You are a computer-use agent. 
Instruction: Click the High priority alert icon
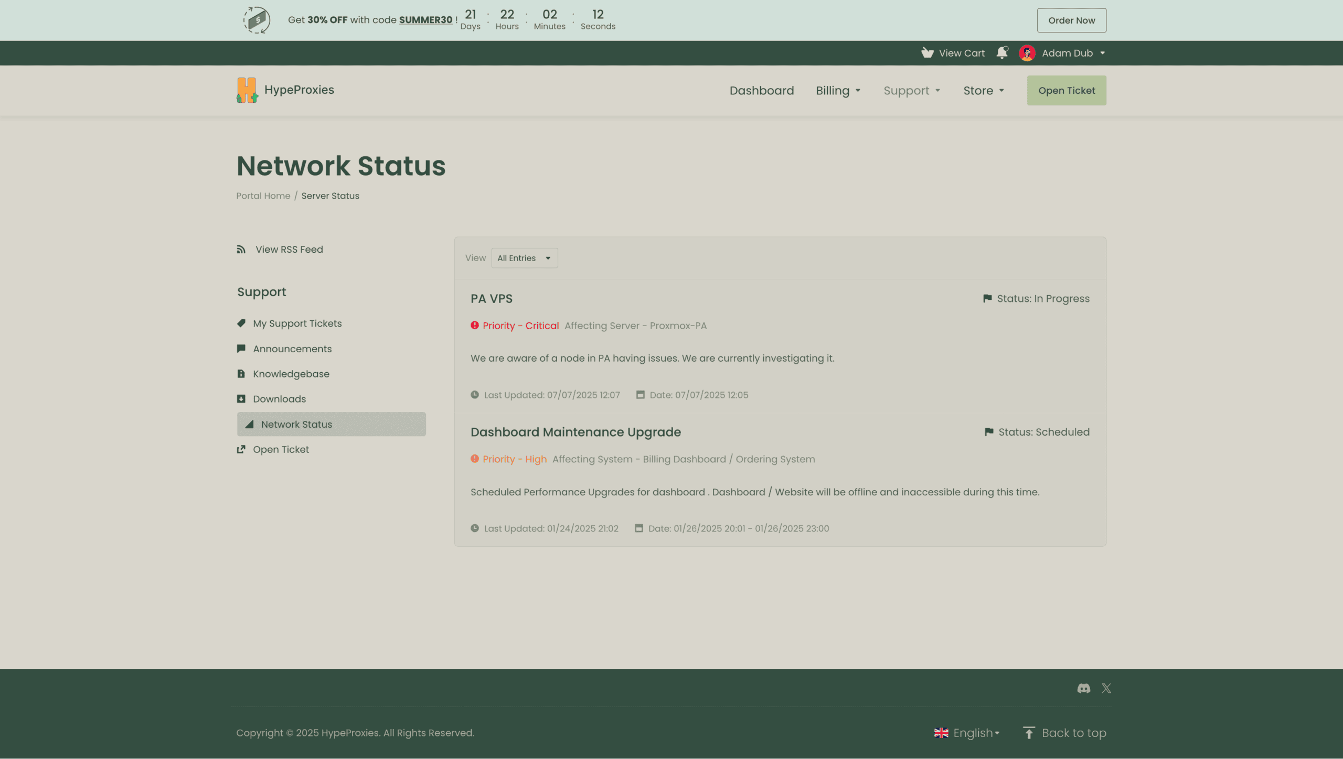tap(475, 459)
